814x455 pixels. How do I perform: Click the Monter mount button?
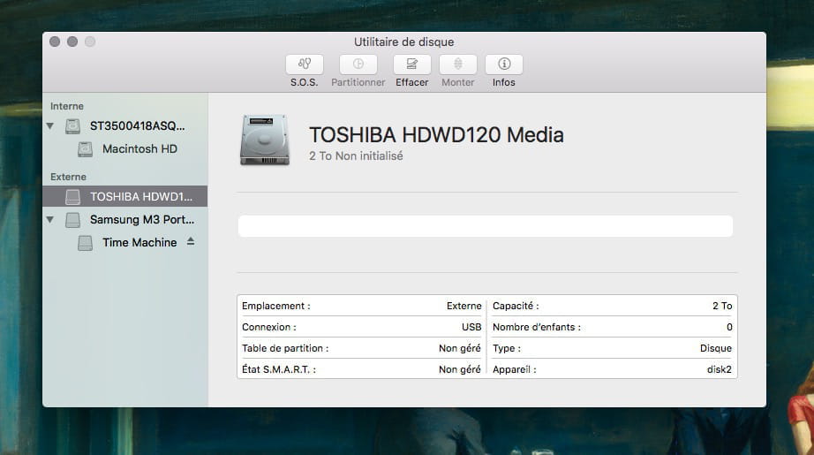click(x=458, y=64)
